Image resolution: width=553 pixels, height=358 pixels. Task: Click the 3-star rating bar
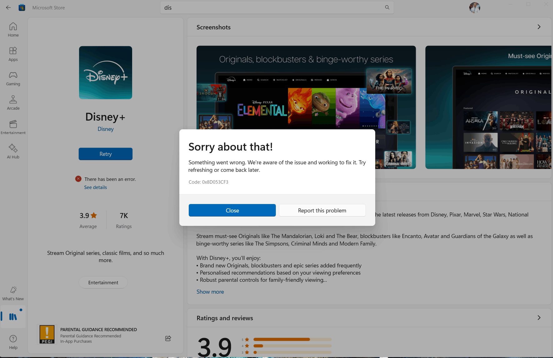coord(292,352)
